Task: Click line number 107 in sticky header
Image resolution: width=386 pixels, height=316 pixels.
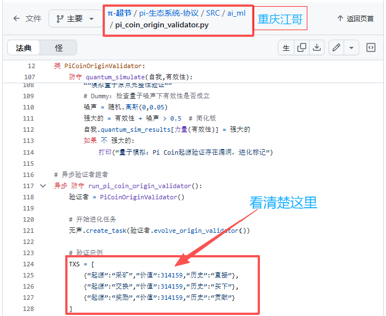Action: [30, 77]
